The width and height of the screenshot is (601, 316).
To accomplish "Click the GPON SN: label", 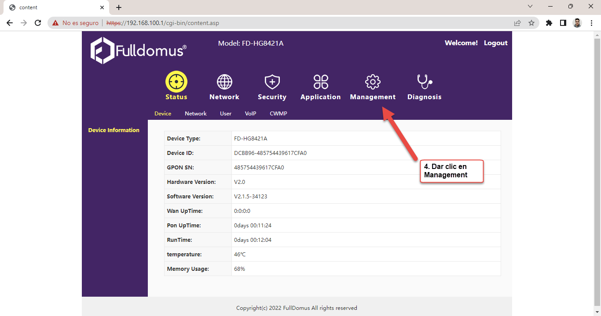I will 180,167.
